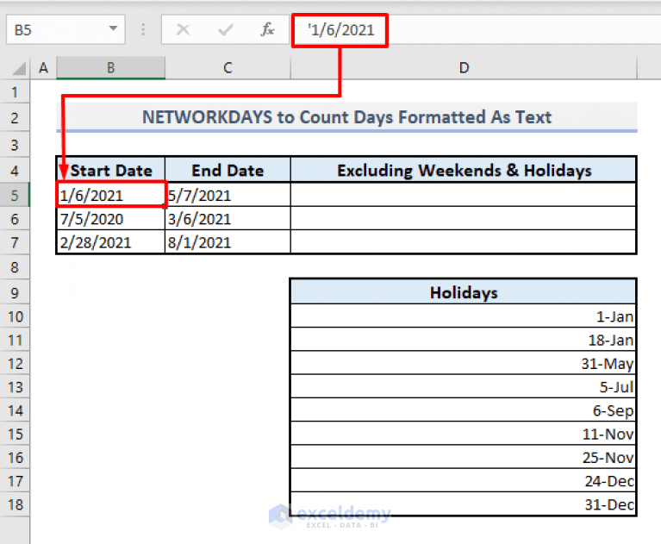Viewport: 661px width, 544px height.
Task: Select row 7 header
Action: (15, 242)
